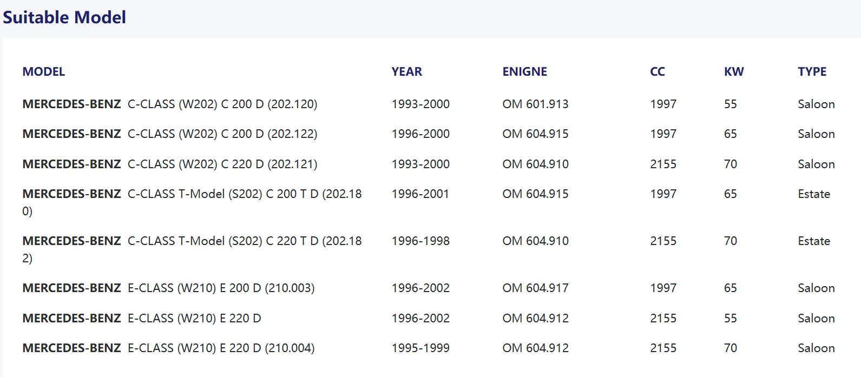
Task: Select the KW column header
Action: point(734,71)
